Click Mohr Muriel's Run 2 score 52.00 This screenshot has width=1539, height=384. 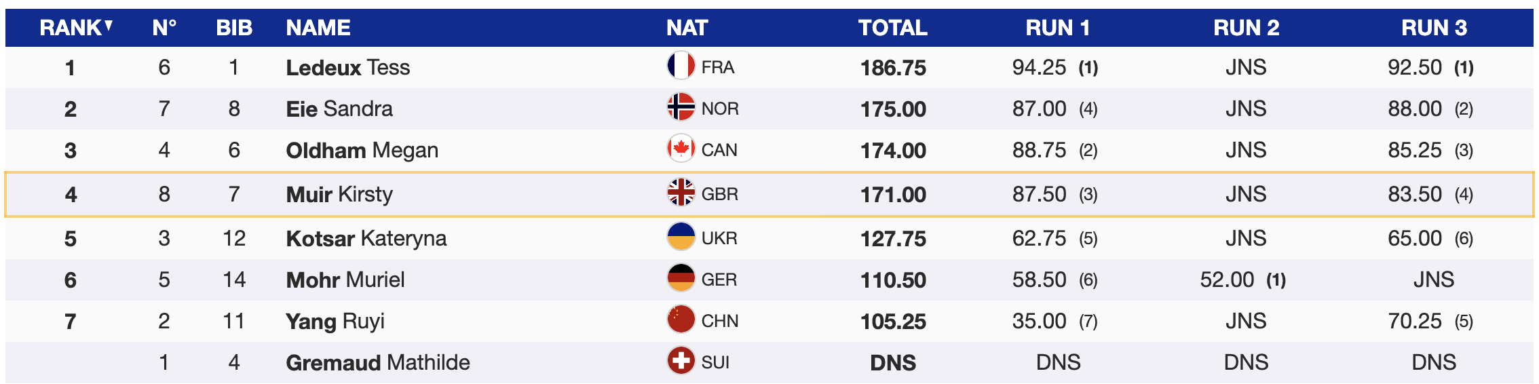click(x=1227, y=280)
